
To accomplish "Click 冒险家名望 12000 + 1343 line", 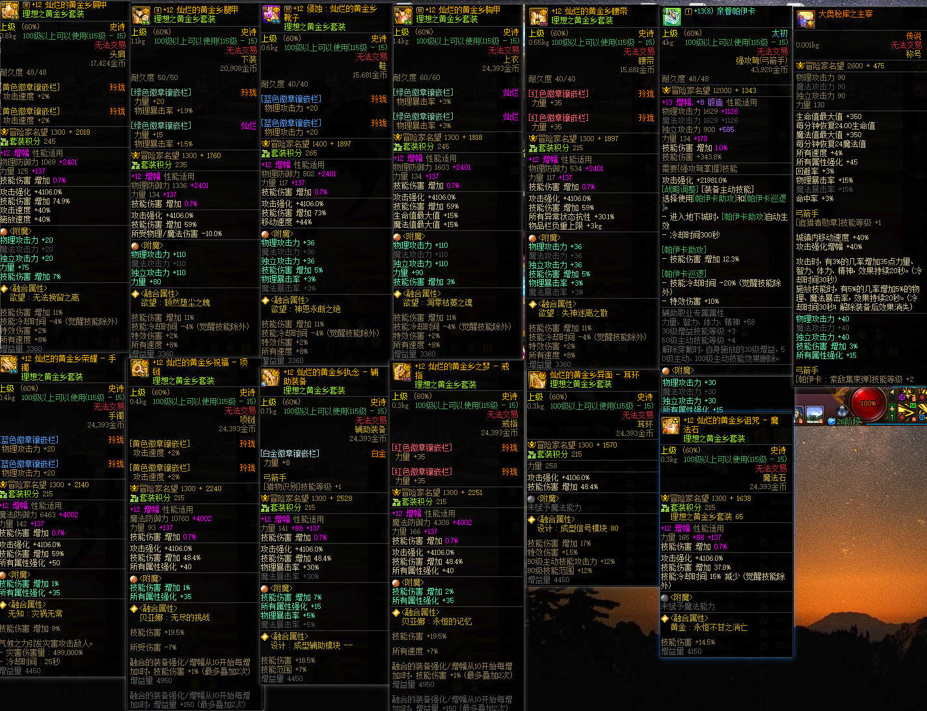I will pyautogui.click(x=709, y=90).
